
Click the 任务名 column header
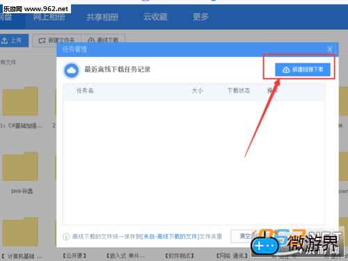coord(85,90)
